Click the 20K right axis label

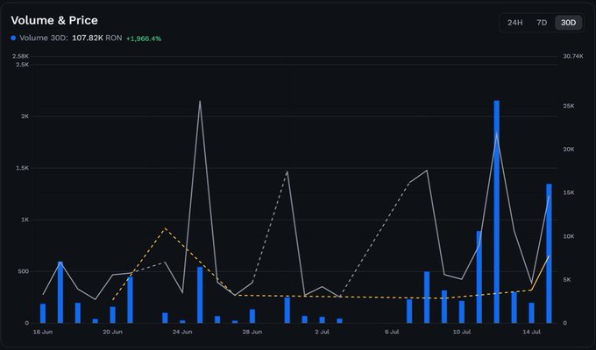pos(569,149)
